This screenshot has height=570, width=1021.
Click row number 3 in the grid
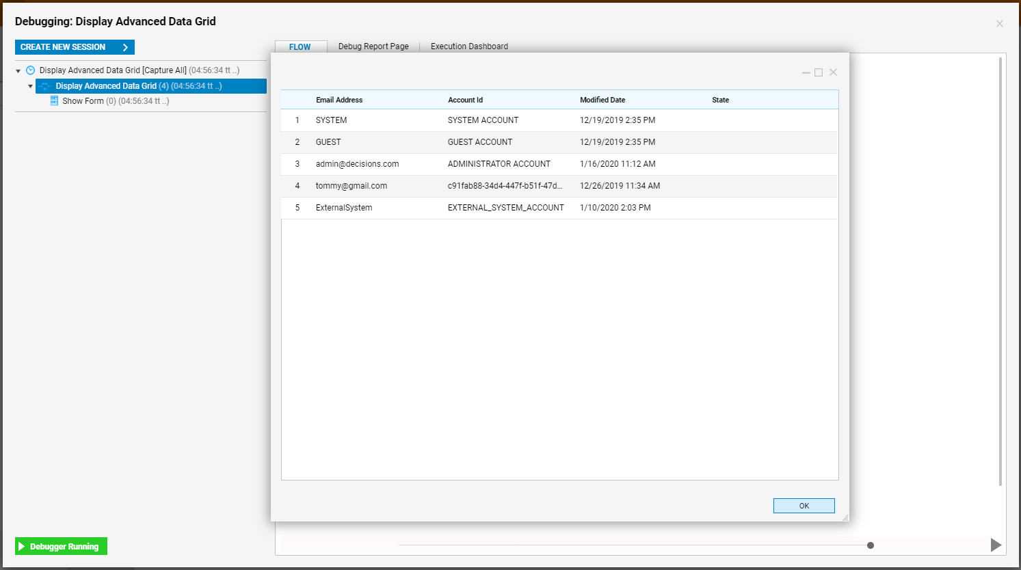[297, 164]
